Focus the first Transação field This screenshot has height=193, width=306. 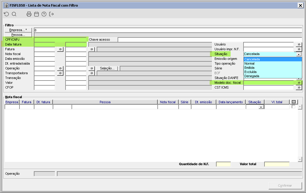pyautogui.click(x=45, y=78)
